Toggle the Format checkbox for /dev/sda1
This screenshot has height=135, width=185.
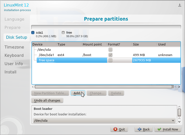110,55
